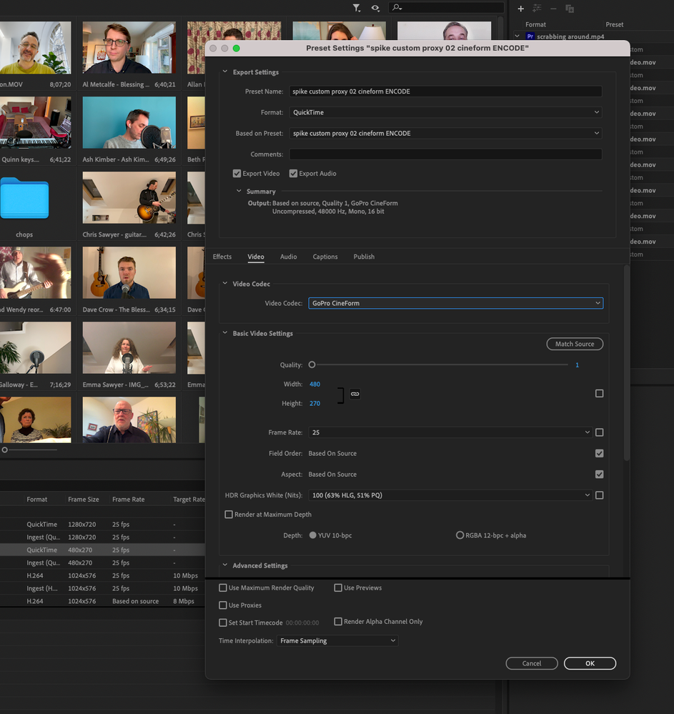Uncheck the Aspect match-source checkbox
The width and height of the screenshot is (674, 714).
click(600, 475)
